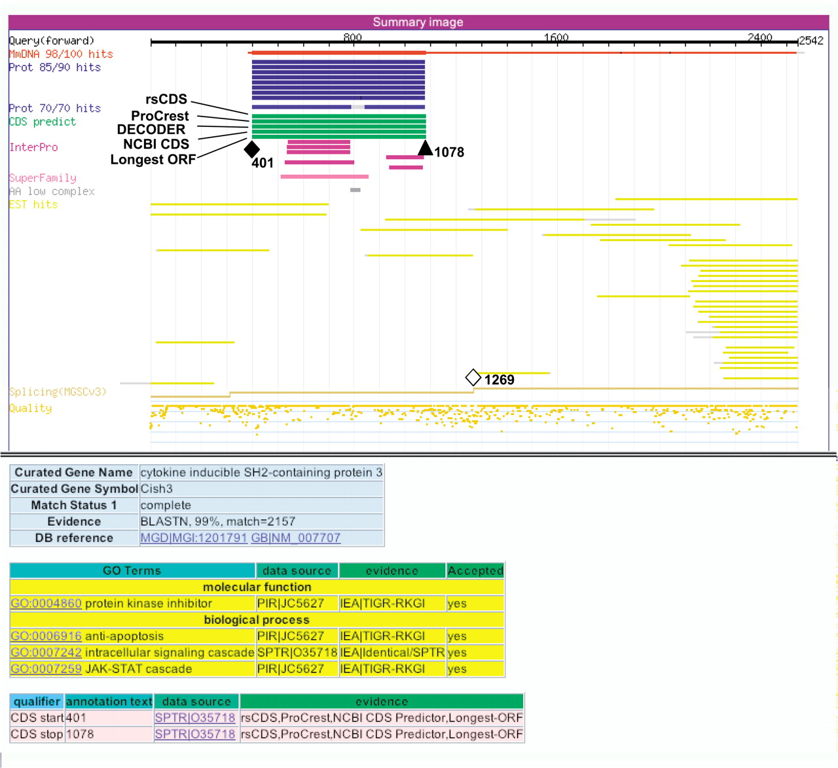Viewport: 838px width, 768px height.
Task: Click the Splicing(MGSCv3) track label
Action: click(x=58, y=392)
